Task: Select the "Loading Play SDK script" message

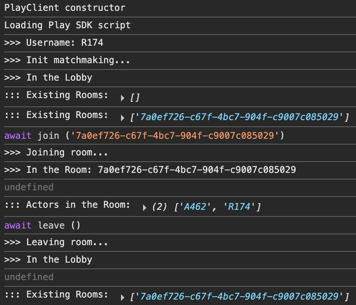Action: point(67,25)
